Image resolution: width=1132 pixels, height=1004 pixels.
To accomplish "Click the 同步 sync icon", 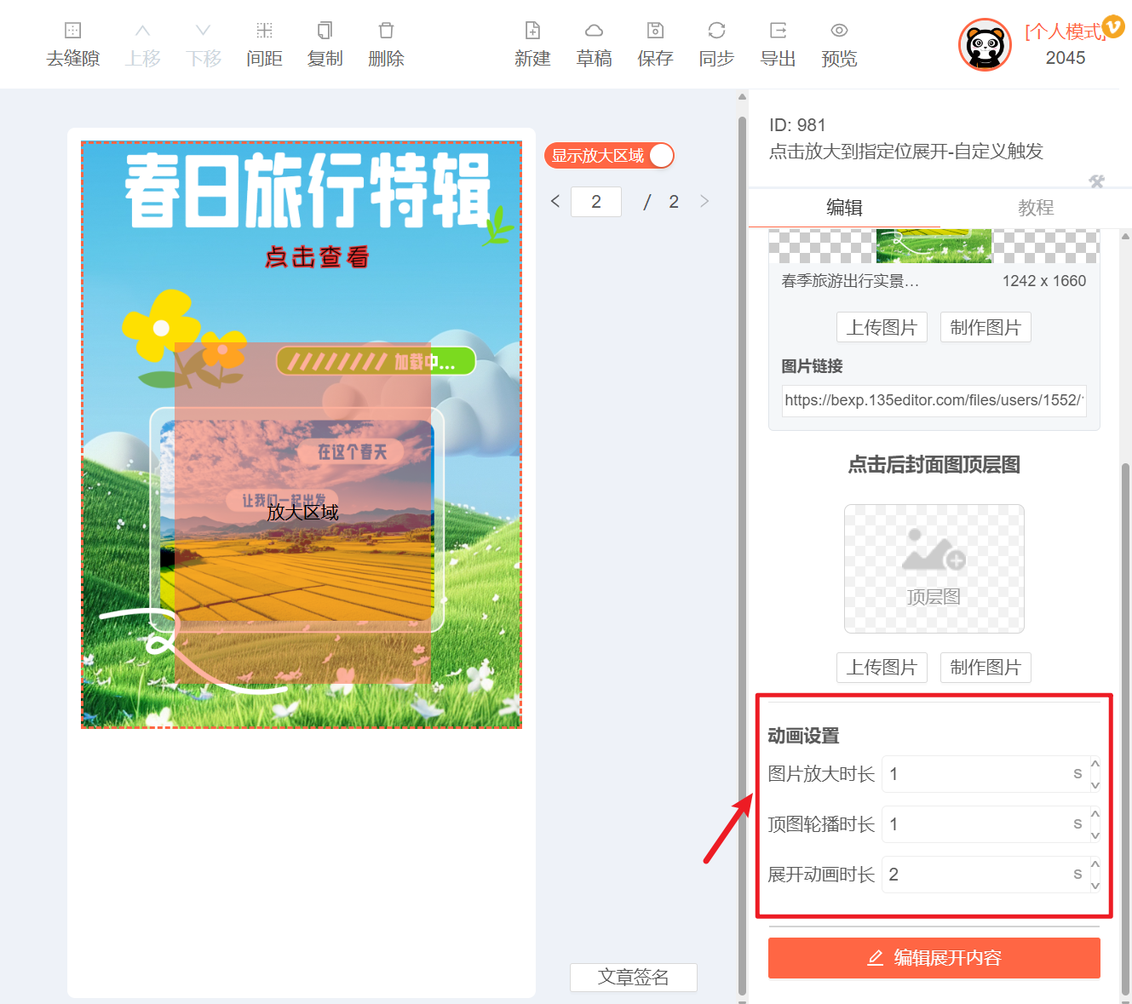I will pos(716,31).
